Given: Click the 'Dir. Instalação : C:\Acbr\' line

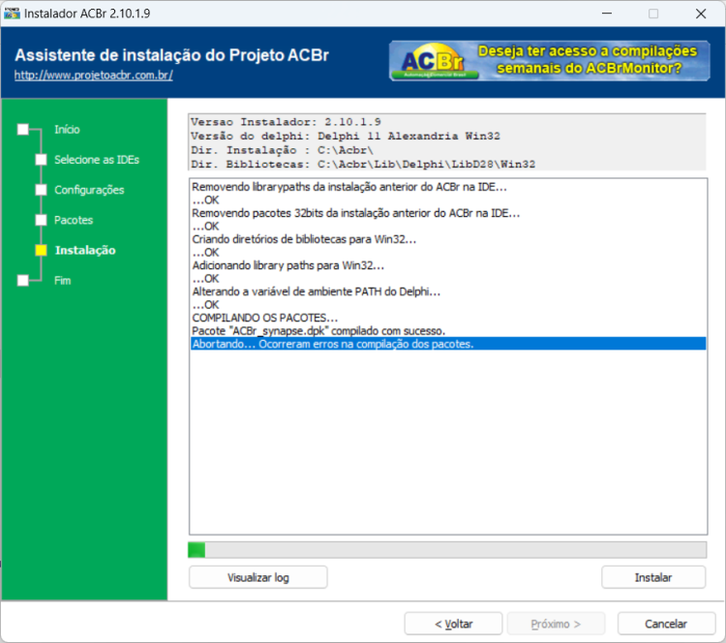Looking at the screenshot, I should pos(282,150).
